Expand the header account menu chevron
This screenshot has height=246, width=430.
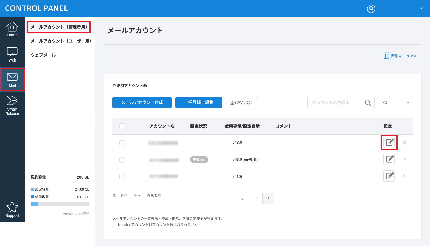coord(421,8)
